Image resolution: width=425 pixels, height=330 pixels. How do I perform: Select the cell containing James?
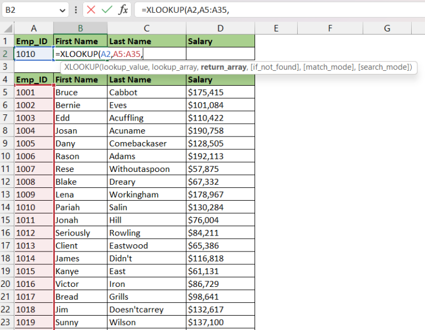[x=80, y=258]
